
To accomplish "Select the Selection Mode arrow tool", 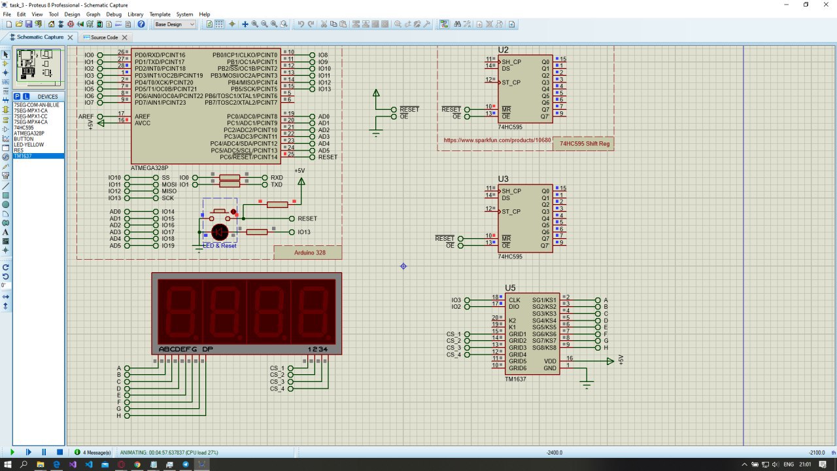I will [x=6, y=54].
